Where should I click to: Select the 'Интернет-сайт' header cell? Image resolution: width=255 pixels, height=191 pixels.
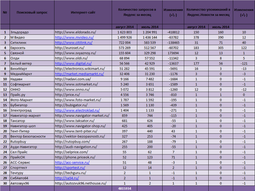(x=83, y=12)
